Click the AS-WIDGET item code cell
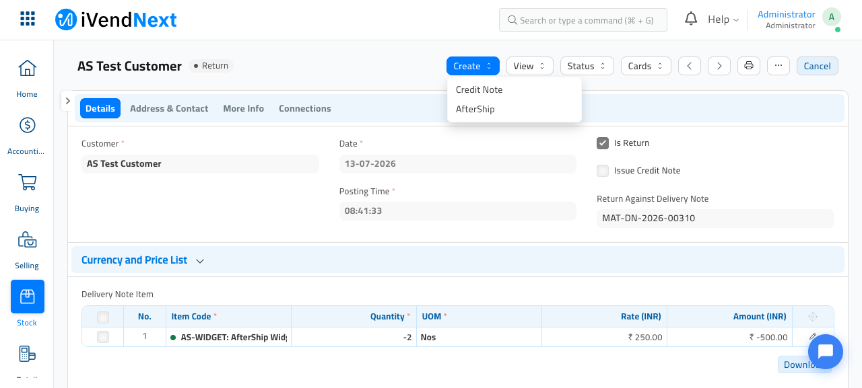Image resolution: width=862 pixels, height=388 pixels. tap(228, 337)
